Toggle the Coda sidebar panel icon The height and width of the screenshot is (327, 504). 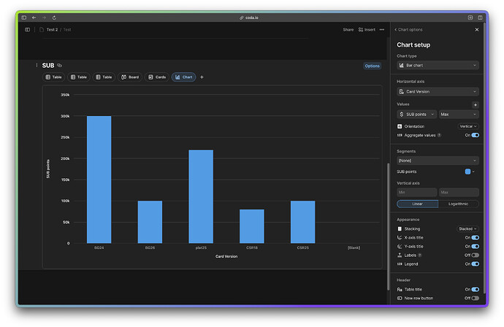tap(28, 30)
